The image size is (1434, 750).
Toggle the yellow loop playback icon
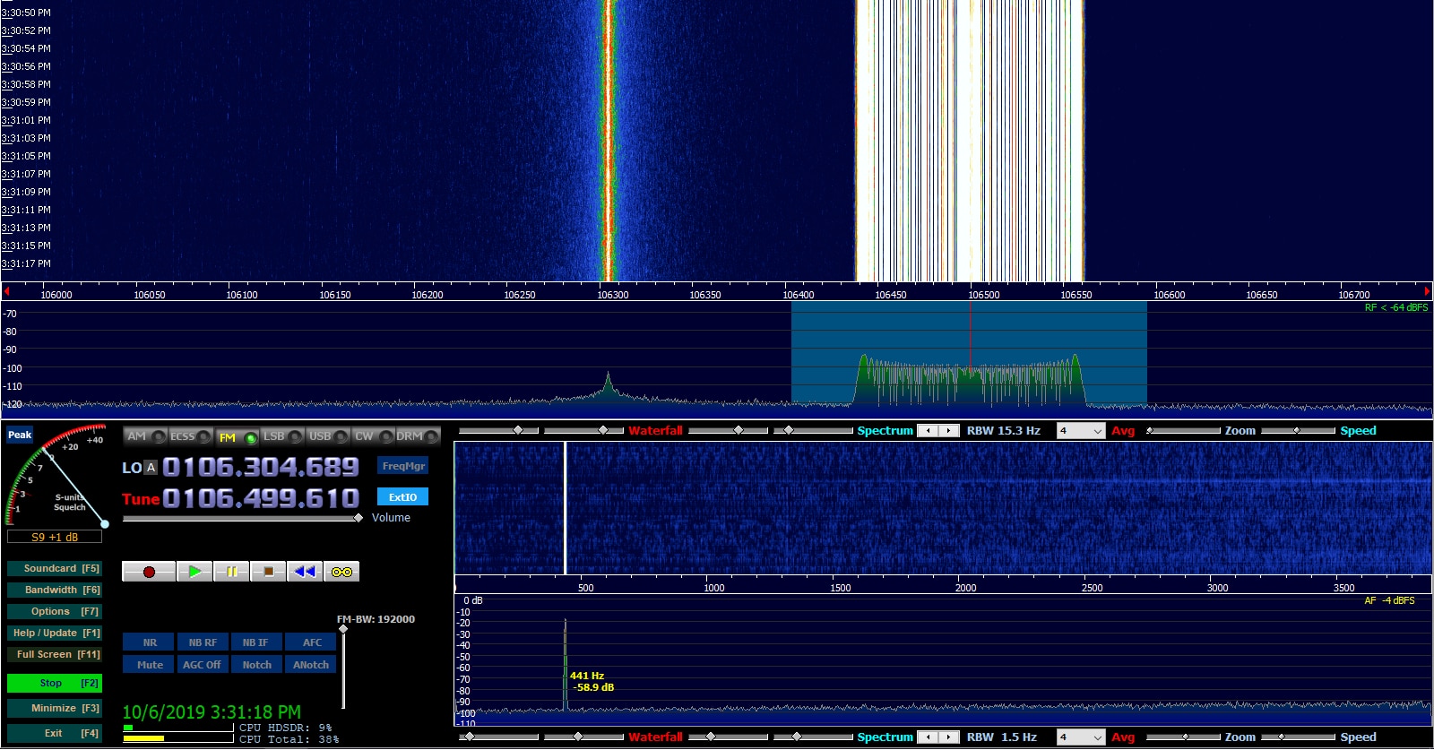click(x=341, y=572)
